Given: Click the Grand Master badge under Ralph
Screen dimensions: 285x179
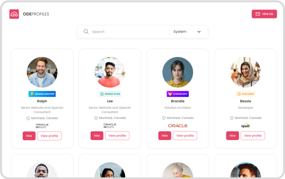Looking at the screenshot, I should (x=42, y=94).
